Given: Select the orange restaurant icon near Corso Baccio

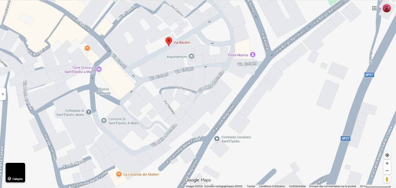Looking at the screenshot, I should tap(87, 48).
